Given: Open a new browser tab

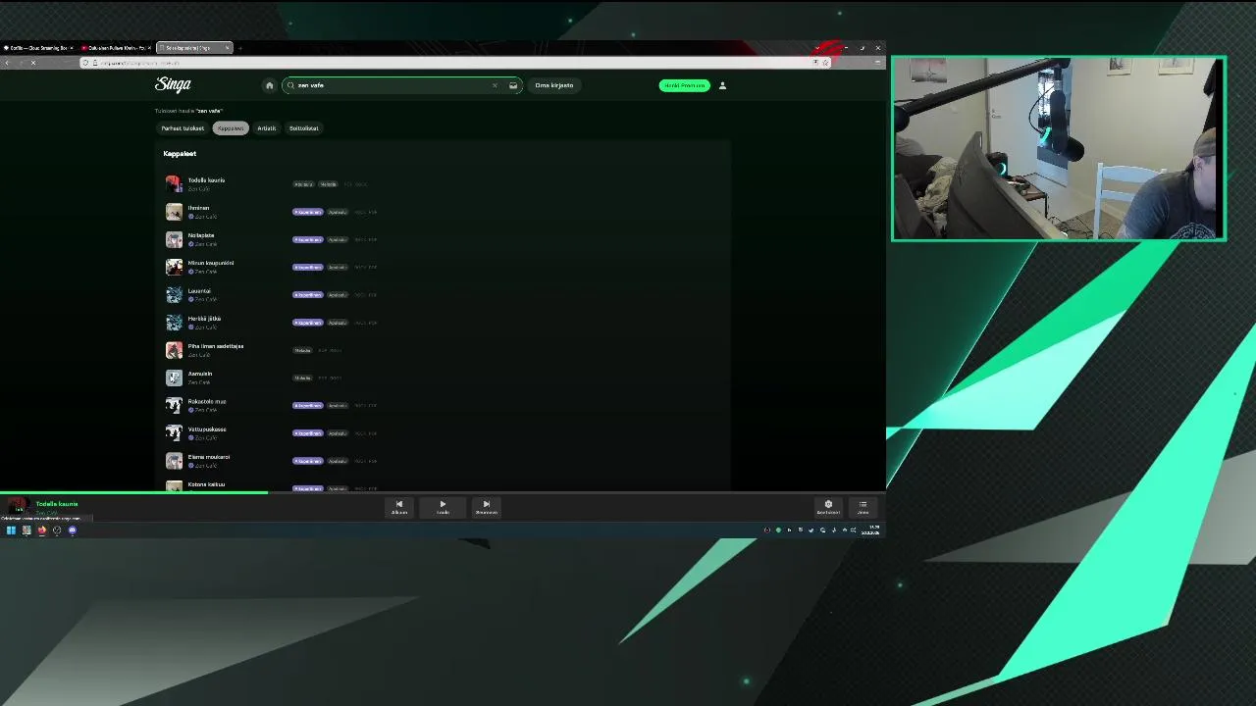Looking at the screenshot, I should click(x=240, y=48).
